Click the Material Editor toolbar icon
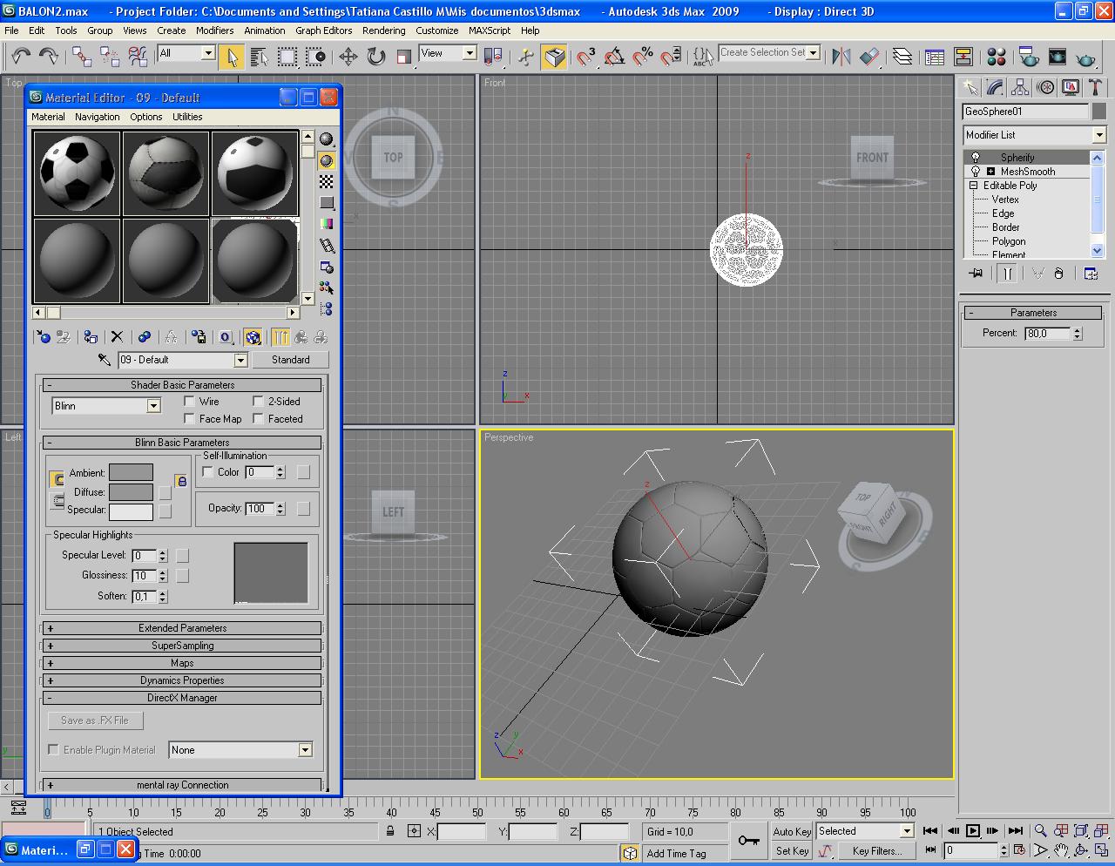This screenshot has width=1115, height=866. tap(997, 57)
